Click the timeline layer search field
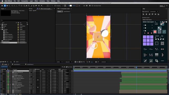This screenshot has height=95, width=169. coord(35,67)
